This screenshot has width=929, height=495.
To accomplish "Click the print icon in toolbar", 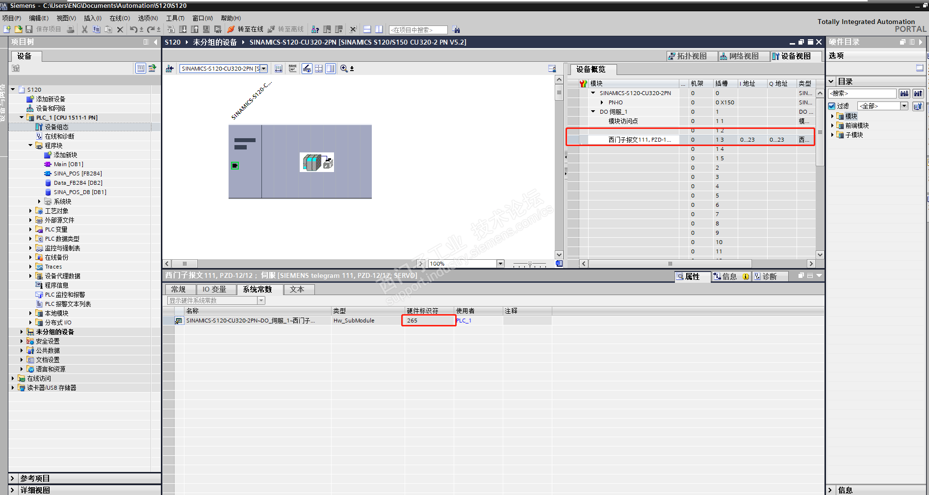I will click(x=71, y=29).
